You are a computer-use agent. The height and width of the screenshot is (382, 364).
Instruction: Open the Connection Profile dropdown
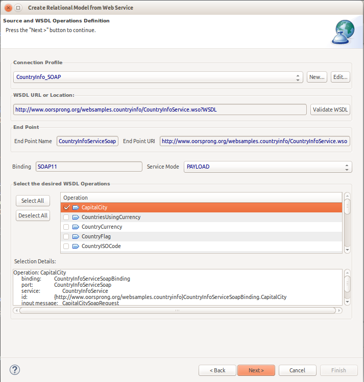coord(158,77)
